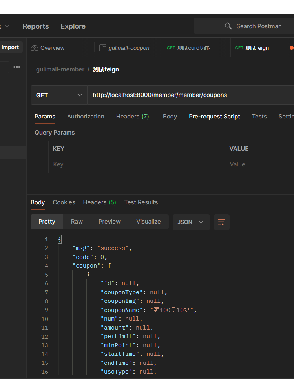Click the "amount": null line
The width and height of the screenshot is (294, 379).
127,328
